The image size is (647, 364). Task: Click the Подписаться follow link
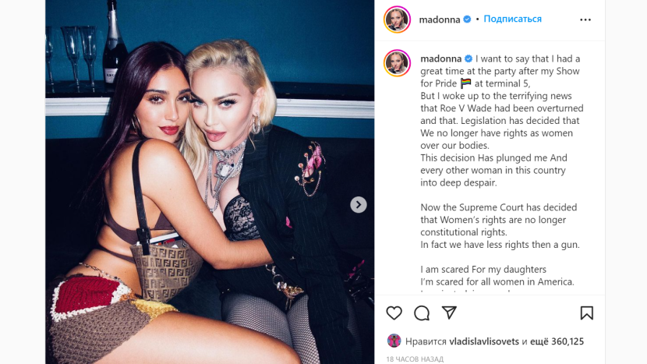click(x=512, y=19)
